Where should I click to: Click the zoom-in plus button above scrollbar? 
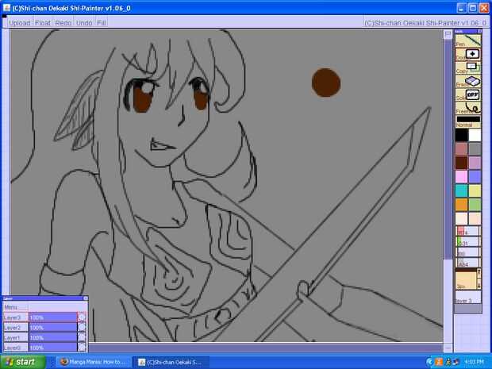(448, 34)
